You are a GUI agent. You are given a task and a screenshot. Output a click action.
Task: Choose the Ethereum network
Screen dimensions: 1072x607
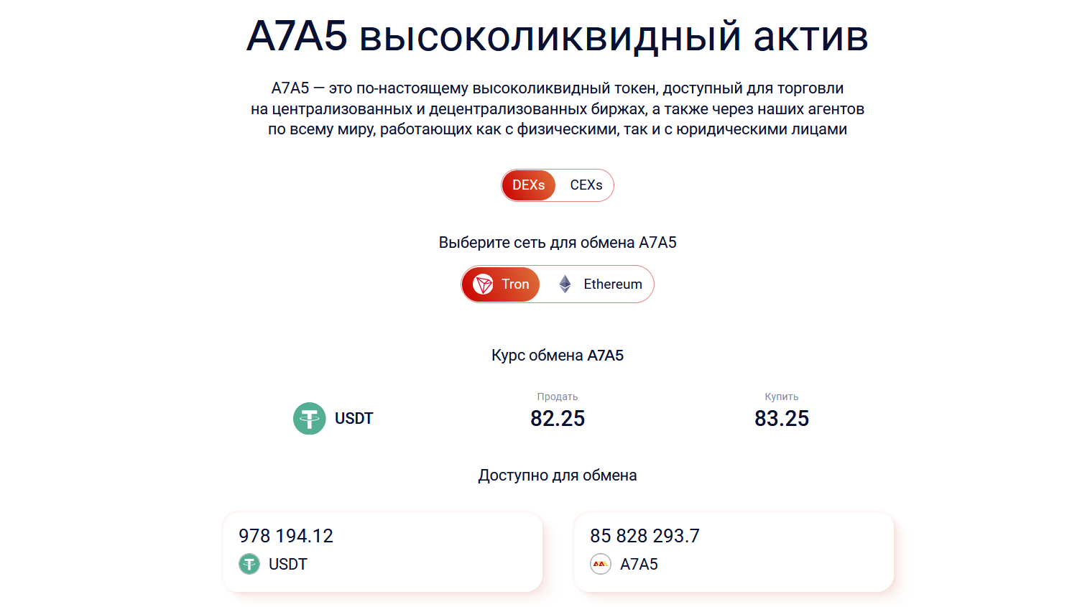point(612,284)
